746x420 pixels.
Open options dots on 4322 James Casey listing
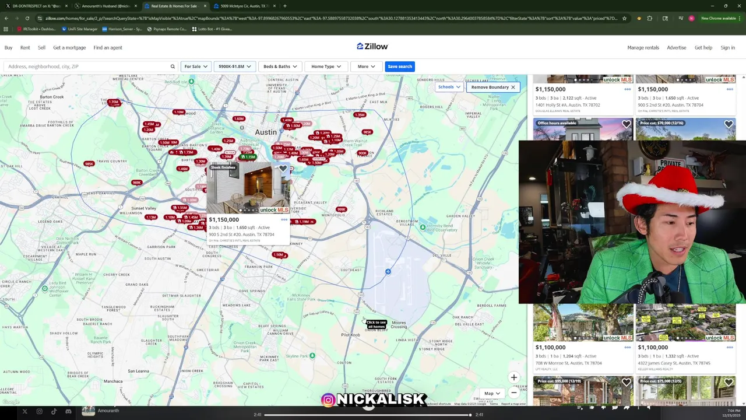pyautogui.click(x=730, y=347)
